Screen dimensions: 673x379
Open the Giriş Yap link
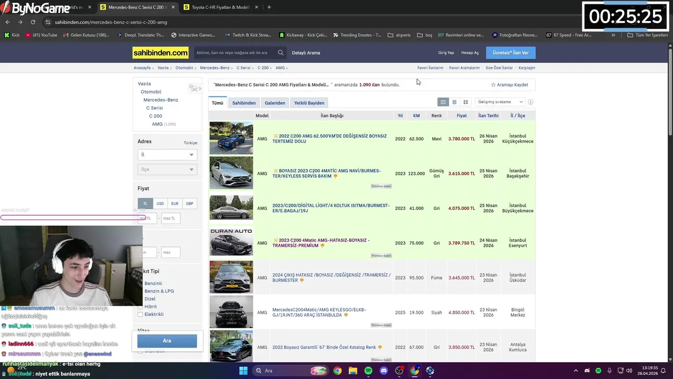[446, 53]
